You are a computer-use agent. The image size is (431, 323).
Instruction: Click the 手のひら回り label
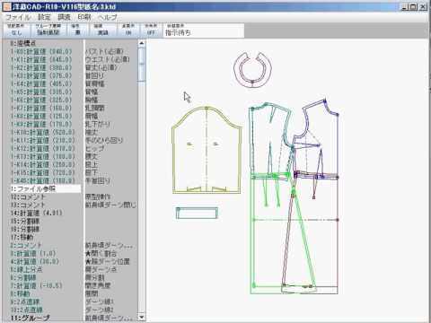point(104,141)
